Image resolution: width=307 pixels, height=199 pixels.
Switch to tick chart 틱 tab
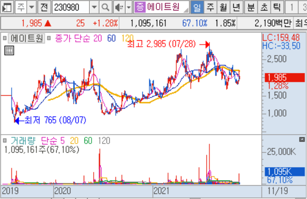pyautogui.click(x=277, y=7)
